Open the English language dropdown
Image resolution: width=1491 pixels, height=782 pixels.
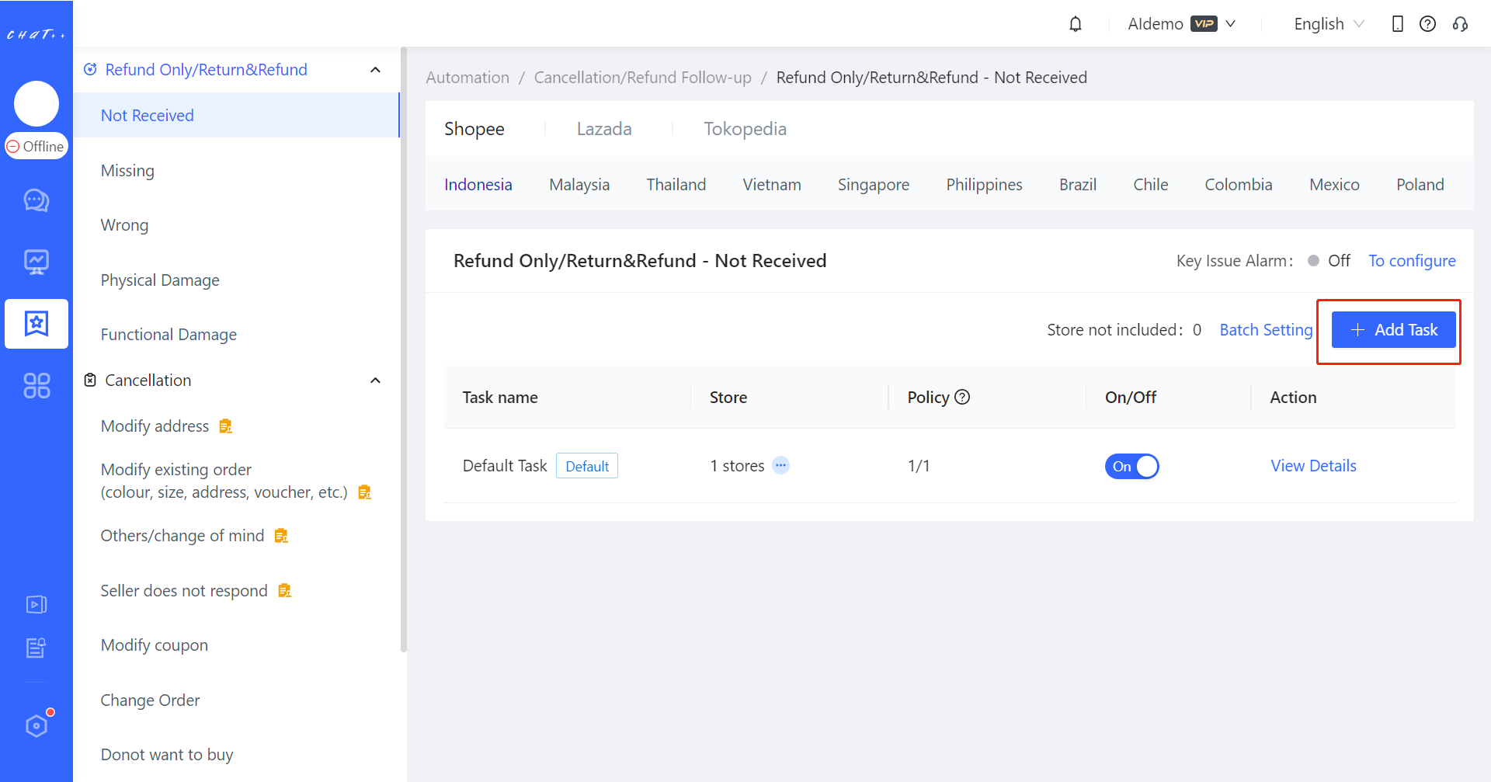pos(1329,24)
